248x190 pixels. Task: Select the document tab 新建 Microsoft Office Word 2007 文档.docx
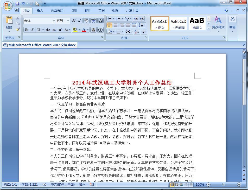[40, 45]
